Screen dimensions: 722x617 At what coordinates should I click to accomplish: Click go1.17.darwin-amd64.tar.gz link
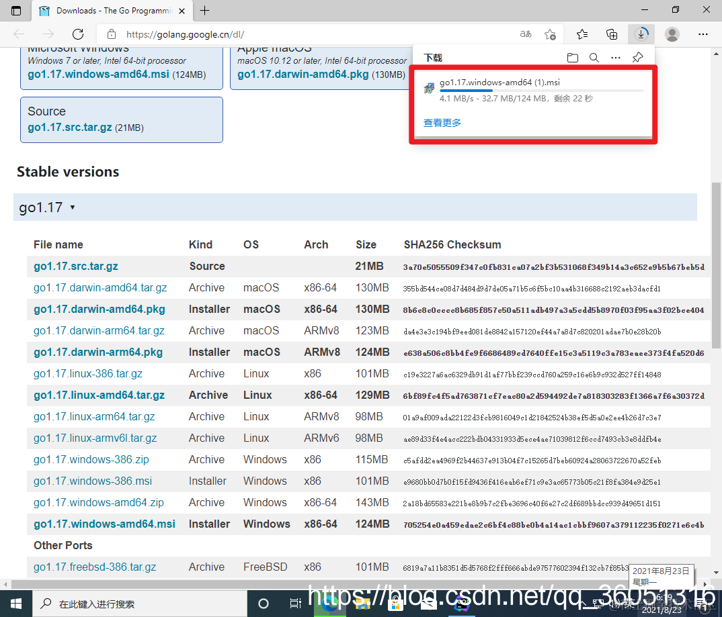coord(100,288)
